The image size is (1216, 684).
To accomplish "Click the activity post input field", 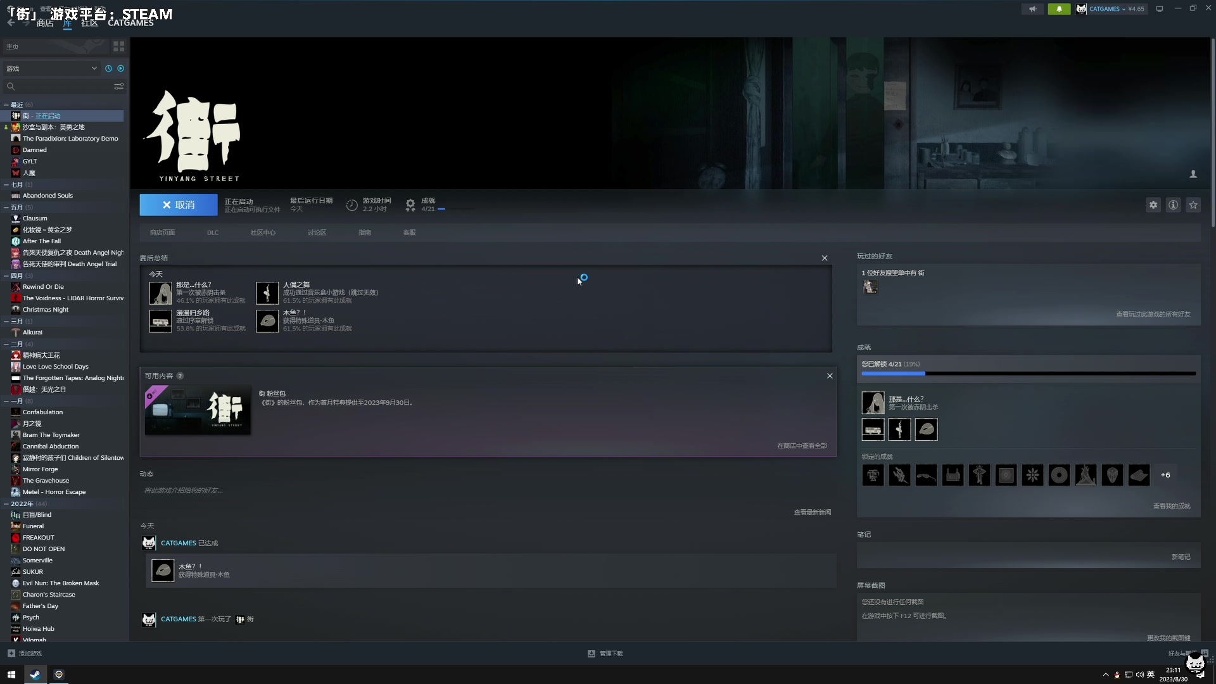I will coord(488,490).
